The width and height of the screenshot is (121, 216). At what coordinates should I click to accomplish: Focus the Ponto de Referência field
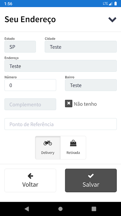coord(60,124)
